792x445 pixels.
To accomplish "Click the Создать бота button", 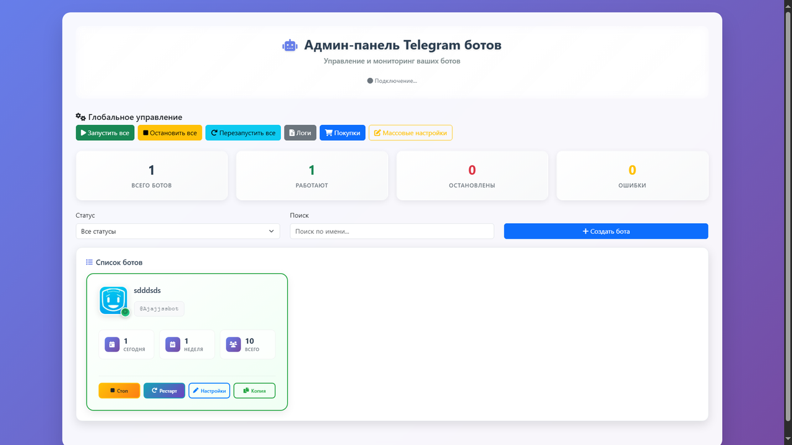I will [x=606, y=231].
